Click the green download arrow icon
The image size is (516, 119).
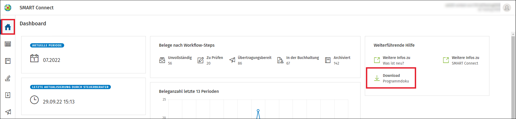click(377, 78)
